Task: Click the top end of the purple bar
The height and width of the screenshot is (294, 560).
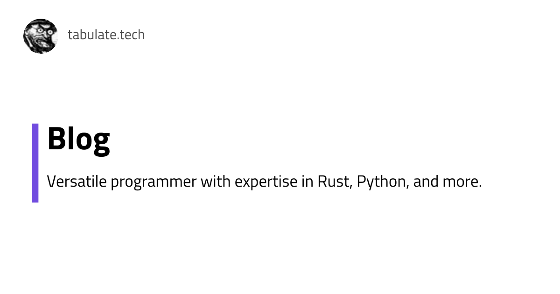Action: pos(35,126)
